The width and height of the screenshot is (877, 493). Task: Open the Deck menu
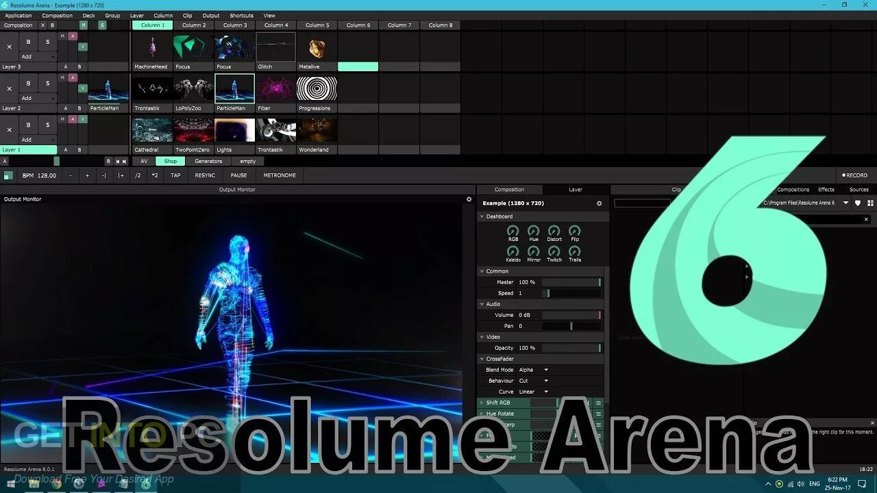point(89,15)
